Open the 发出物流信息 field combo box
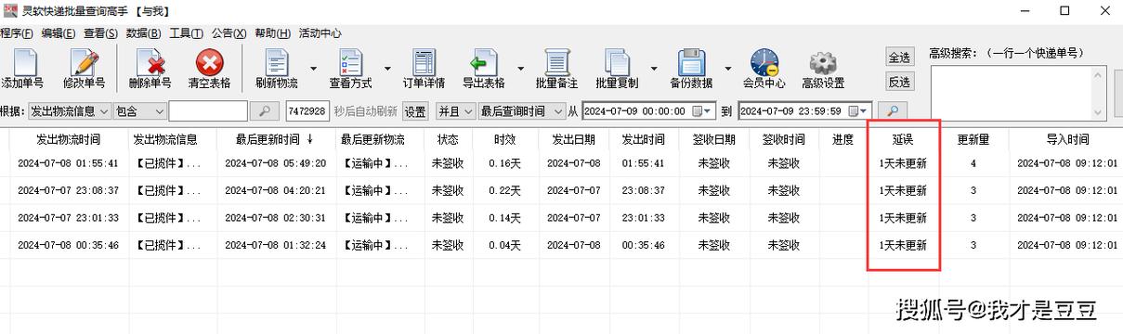The height and width of the screenshot is (334, 1123). 70,111
